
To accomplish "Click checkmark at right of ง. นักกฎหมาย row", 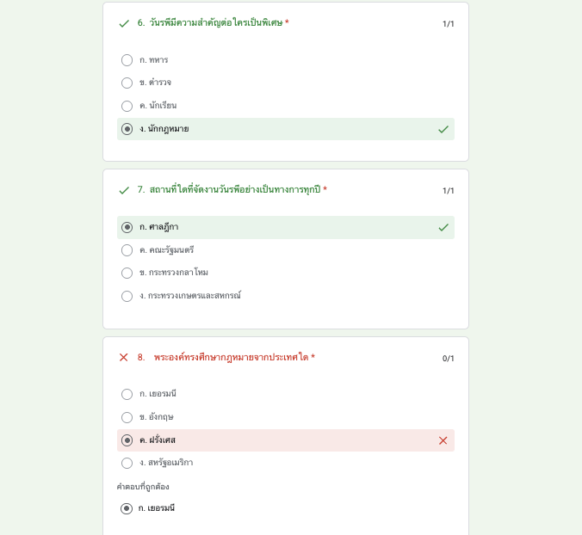I will (x=443, y=129).
